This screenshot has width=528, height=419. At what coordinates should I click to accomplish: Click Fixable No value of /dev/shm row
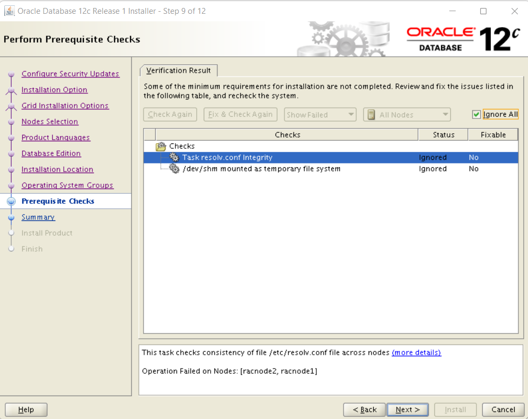pyautogui.click(x=473, y=169)
